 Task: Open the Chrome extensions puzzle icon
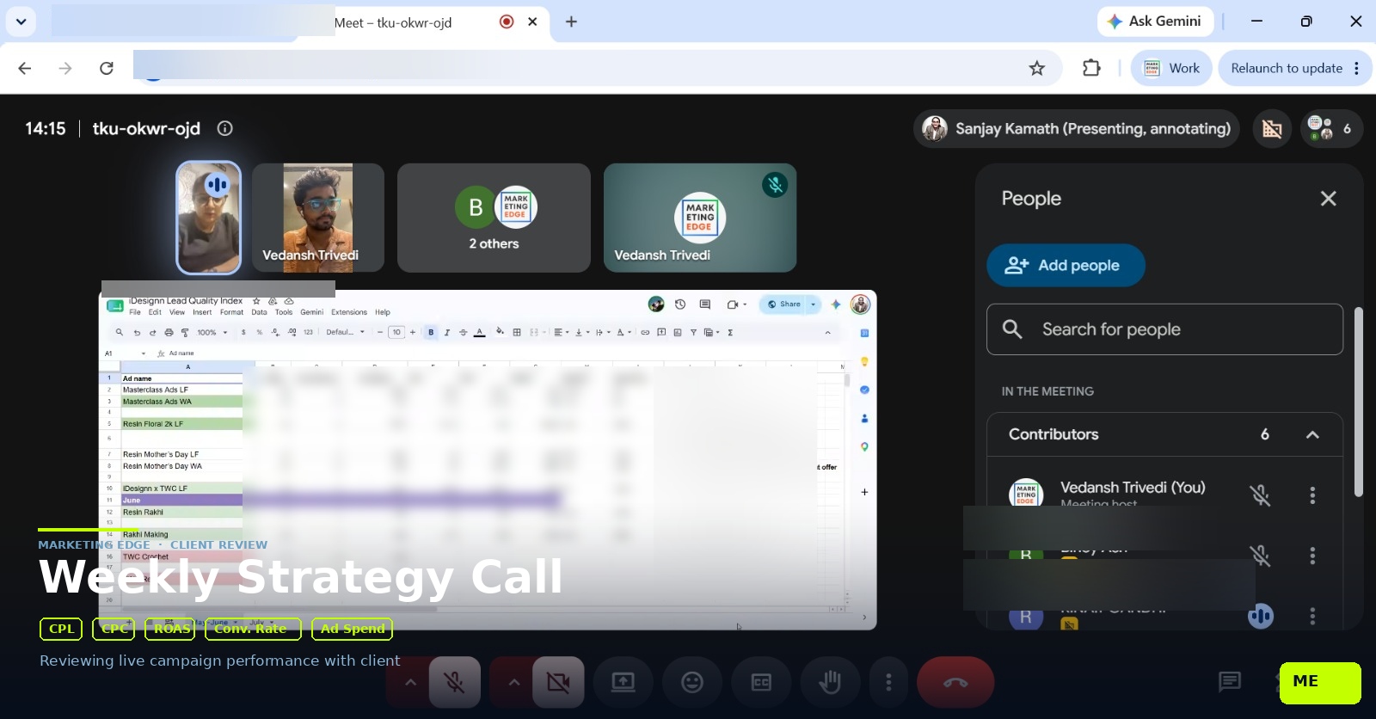[x=1091, y=68]
